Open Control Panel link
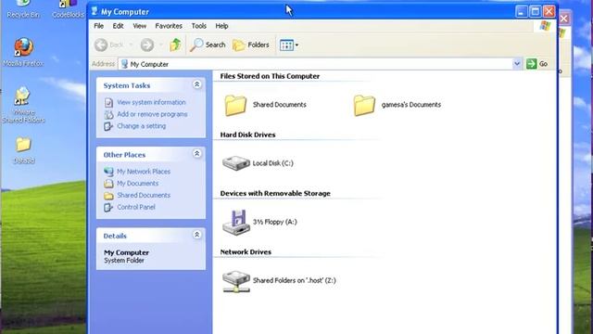593x334 pixels. pos(136,207)
